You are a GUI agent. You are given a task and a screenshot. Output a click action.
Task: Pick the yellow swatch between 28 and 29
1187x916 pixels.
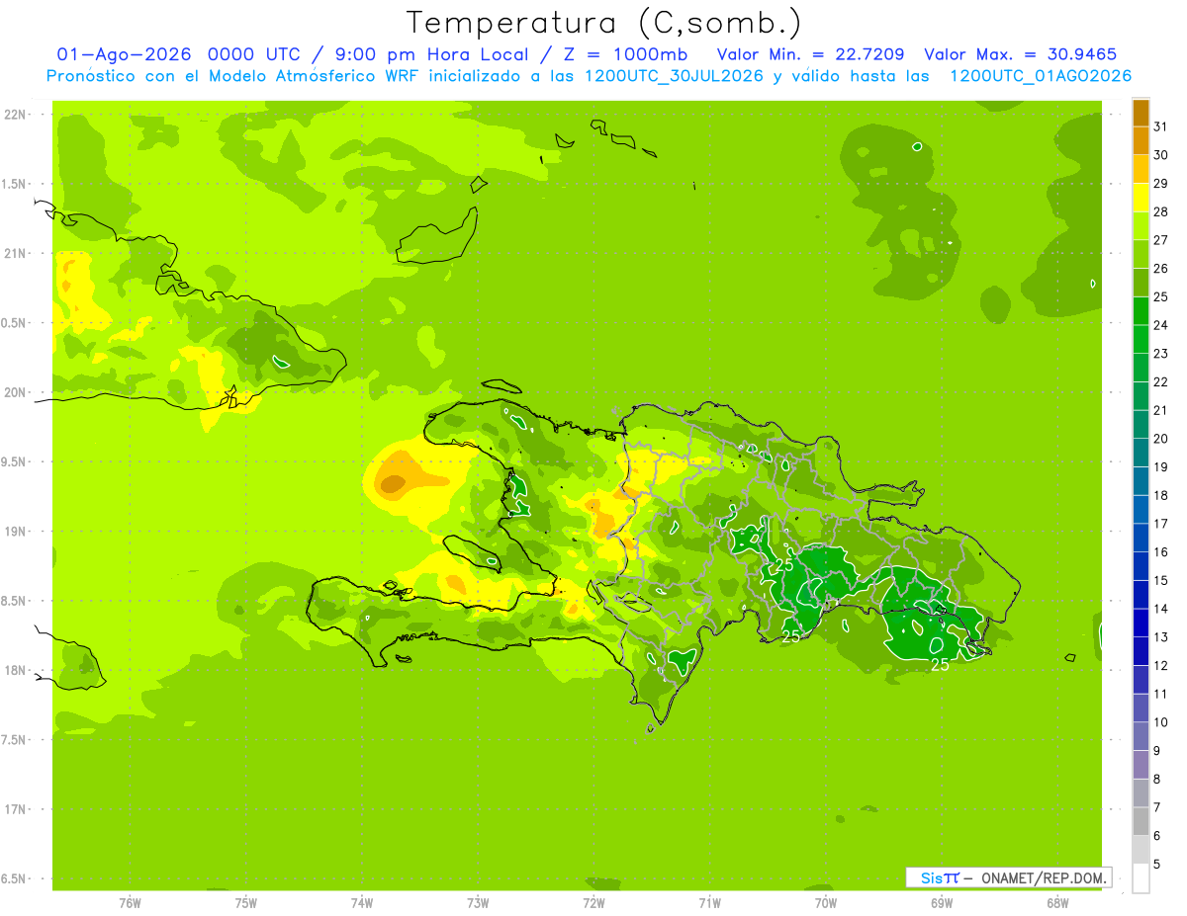[x=1141, y=197]
